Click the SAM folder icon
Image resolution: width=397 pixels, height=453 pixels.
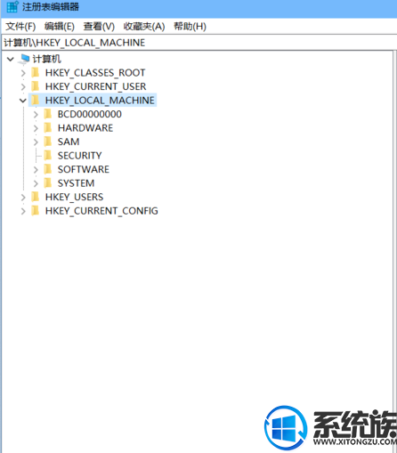point(48,142)
